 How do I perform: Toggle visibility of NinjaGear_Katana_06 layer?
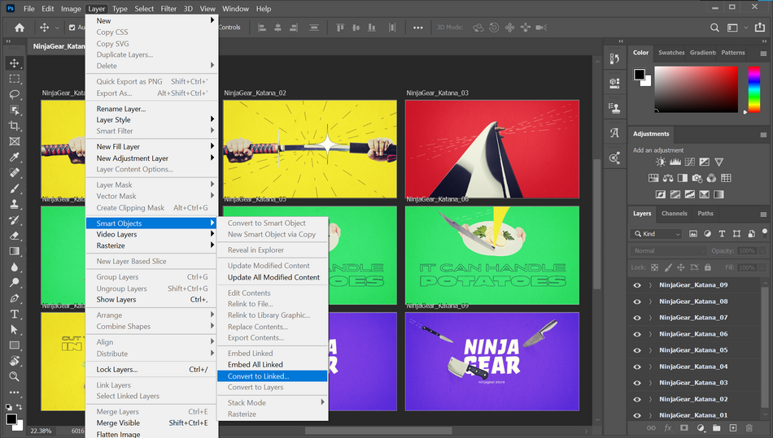(637, 334)
